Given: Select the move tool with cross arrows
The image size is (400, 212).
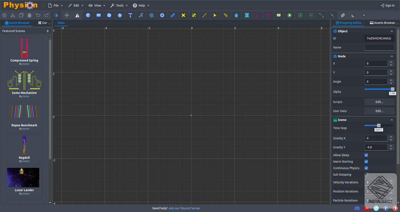Looking at the screenshot, I should tap(67, 15).
